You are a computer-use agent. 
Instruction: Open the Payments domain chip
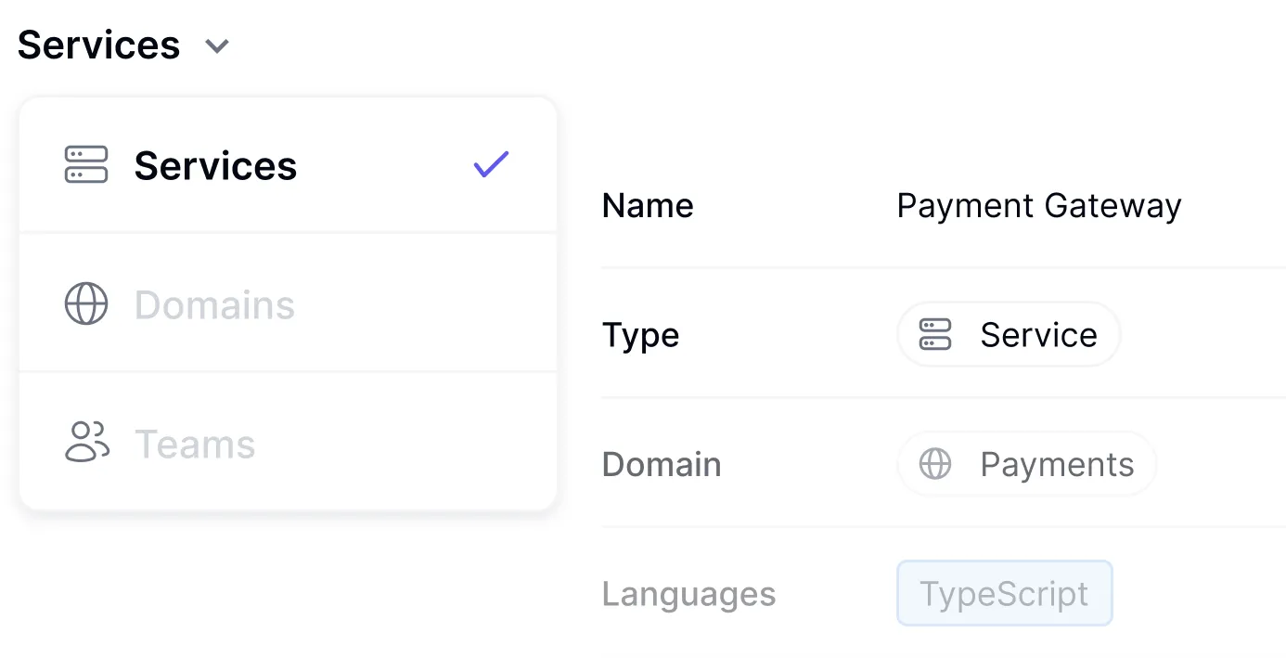(x=1026, y=464)
